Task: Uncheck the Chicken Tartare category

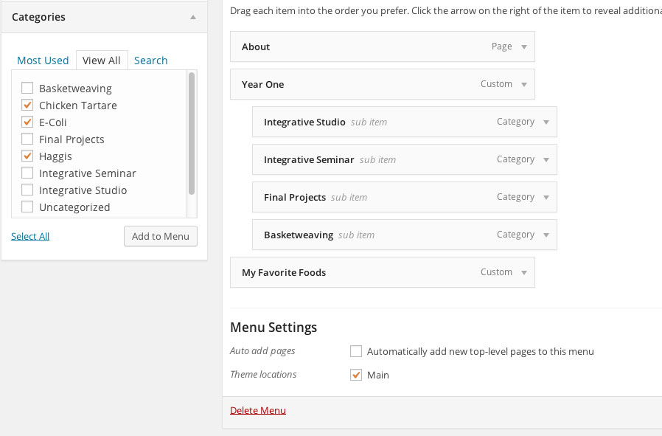Action: [27, 105]
